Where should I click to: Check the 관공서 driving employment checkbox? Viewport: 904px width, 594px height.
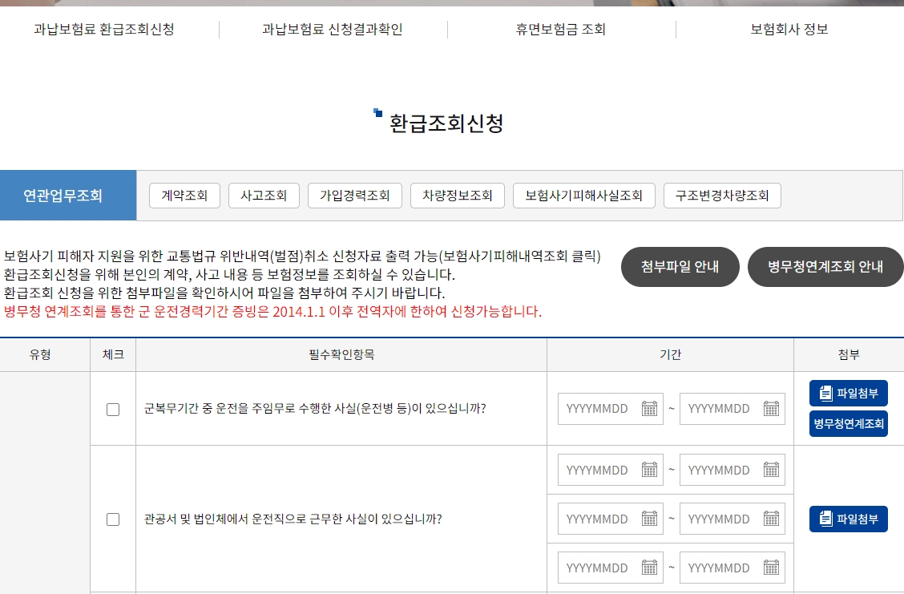tap(113, 518)
